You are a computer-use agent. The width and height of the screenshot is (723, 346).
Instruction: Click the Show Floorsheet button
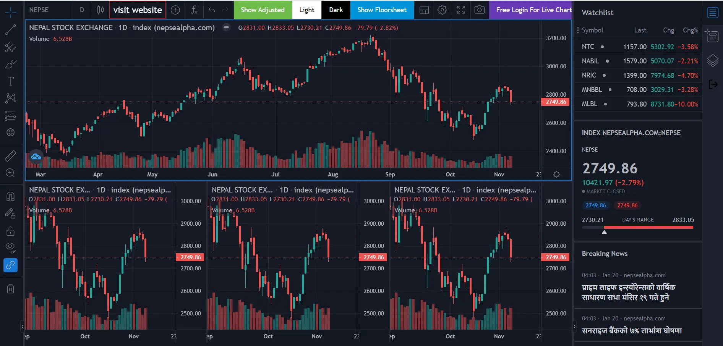[x=381, y=10]
